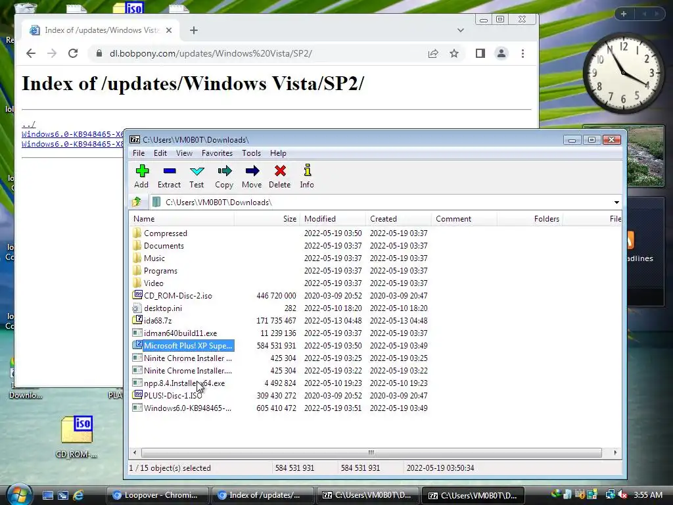Viewport: 673px width, 505px height.
Task: Close the Index of /updates tab
Action: coord(169,30)
